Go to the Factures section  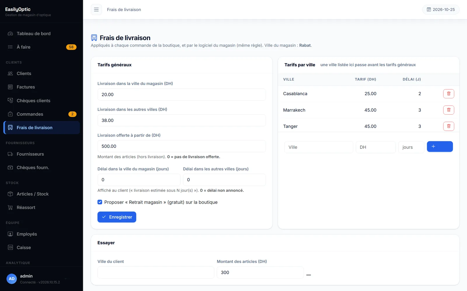coord(41,87)
